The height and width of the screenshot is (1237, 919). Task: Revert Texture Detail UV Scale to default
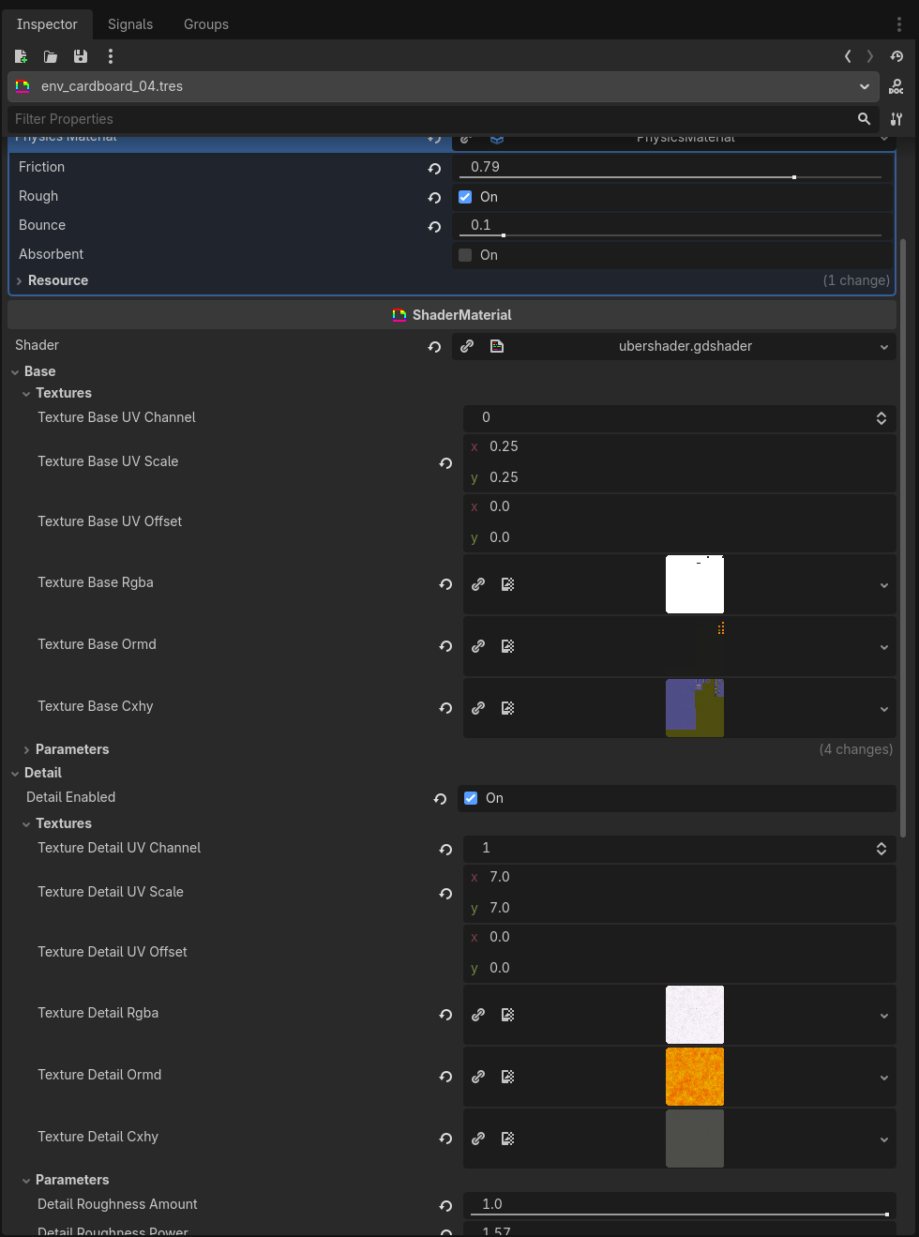click(x=445, y=894)
